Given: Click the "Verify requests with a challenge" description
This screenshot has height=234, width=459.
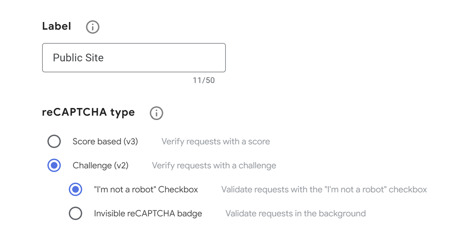Looking at the screenshot, I should point(214,165).
